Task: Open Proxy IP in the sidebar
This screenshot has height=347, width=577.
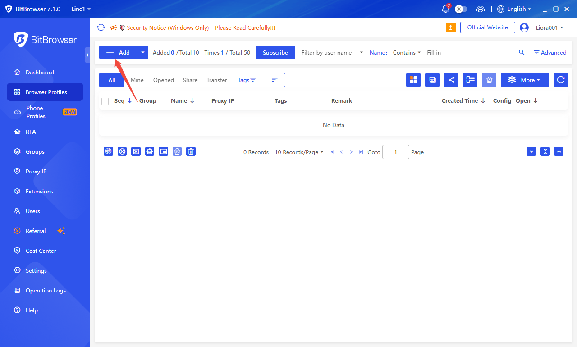Action: pyautogui.click(x=45, y=171)
